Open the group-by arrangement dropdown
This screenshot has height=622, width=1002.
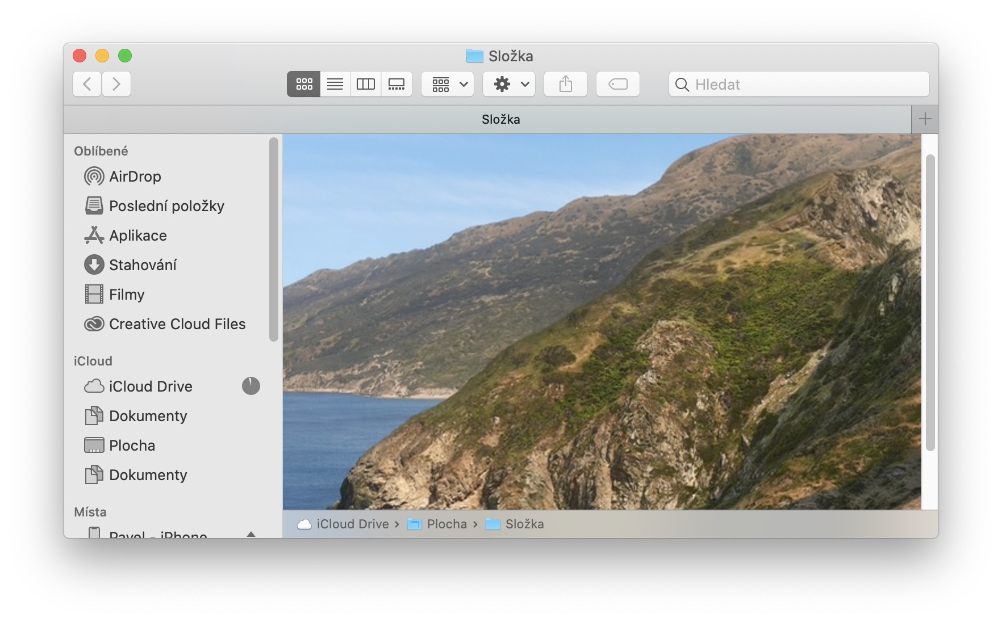tap(448, 84)
